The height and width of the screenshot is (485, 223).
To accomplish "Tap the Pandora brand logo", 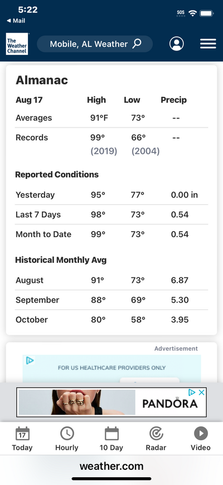I will pyautogui.click(x=170, y=403).
